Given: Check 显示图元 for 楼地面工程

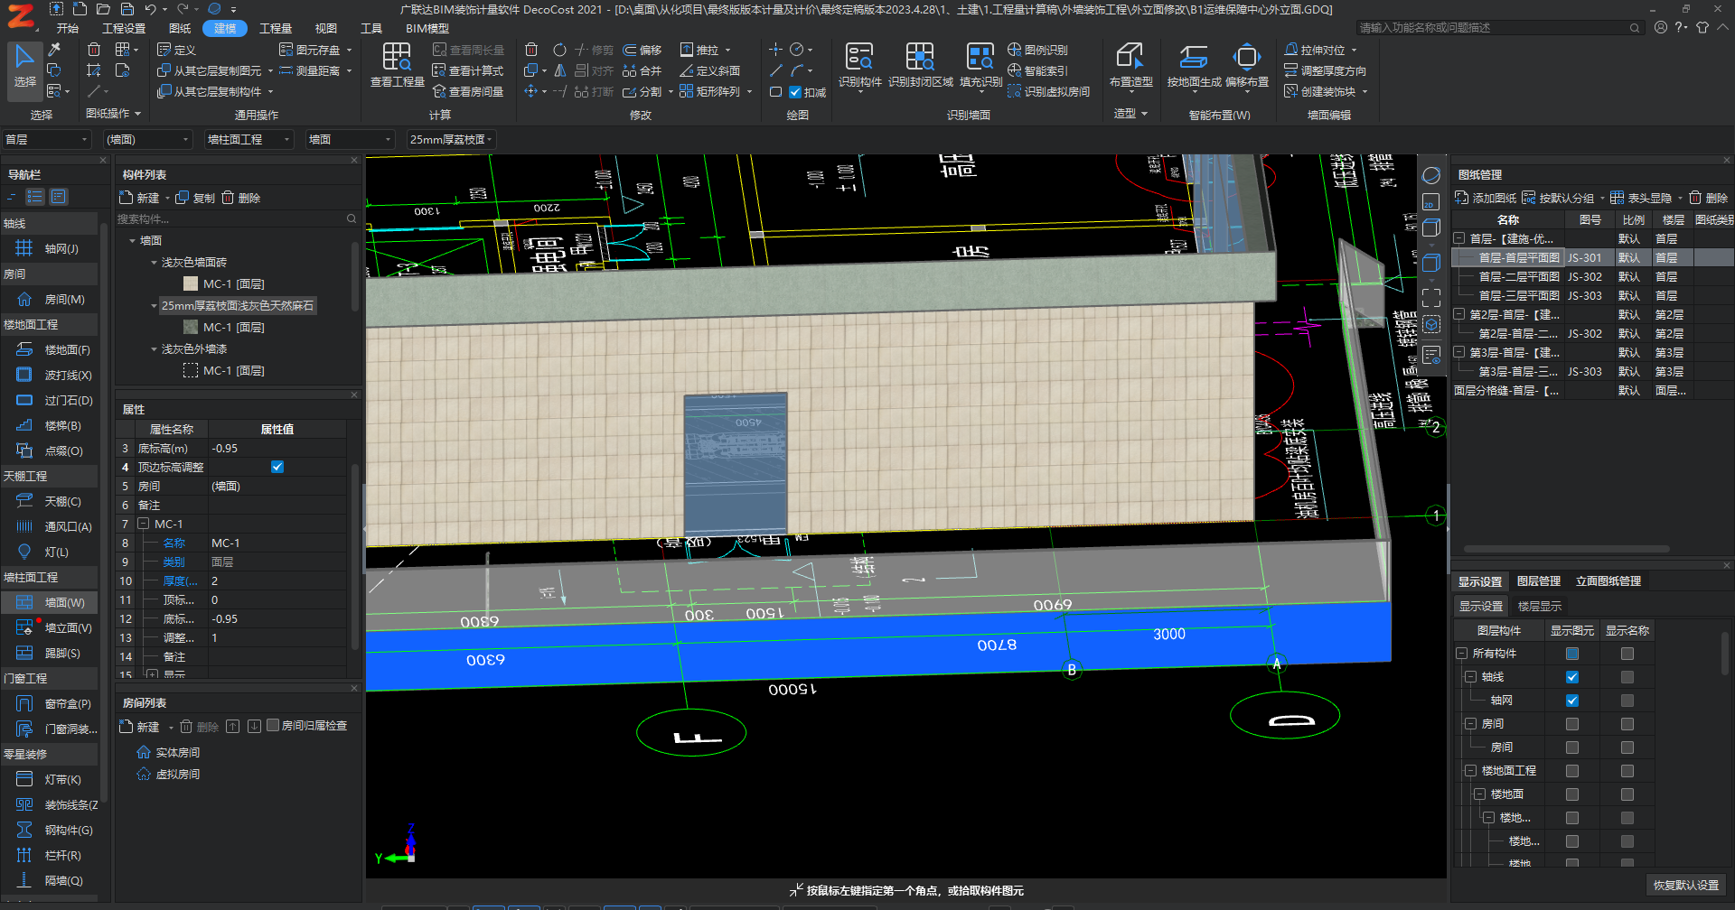Looking at the screenshot, I should click(x=1572, y=771).
